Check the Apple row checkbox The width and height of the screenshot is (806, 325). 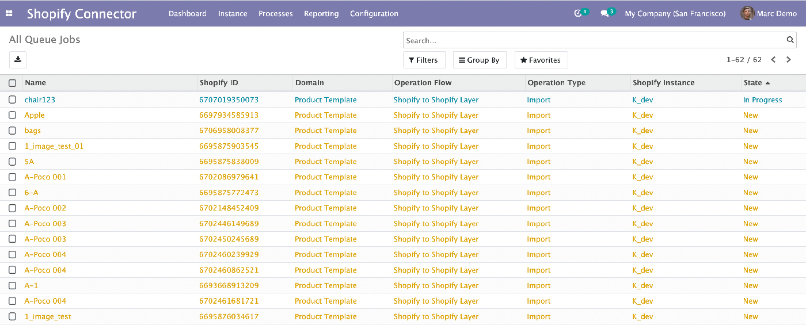12,115
